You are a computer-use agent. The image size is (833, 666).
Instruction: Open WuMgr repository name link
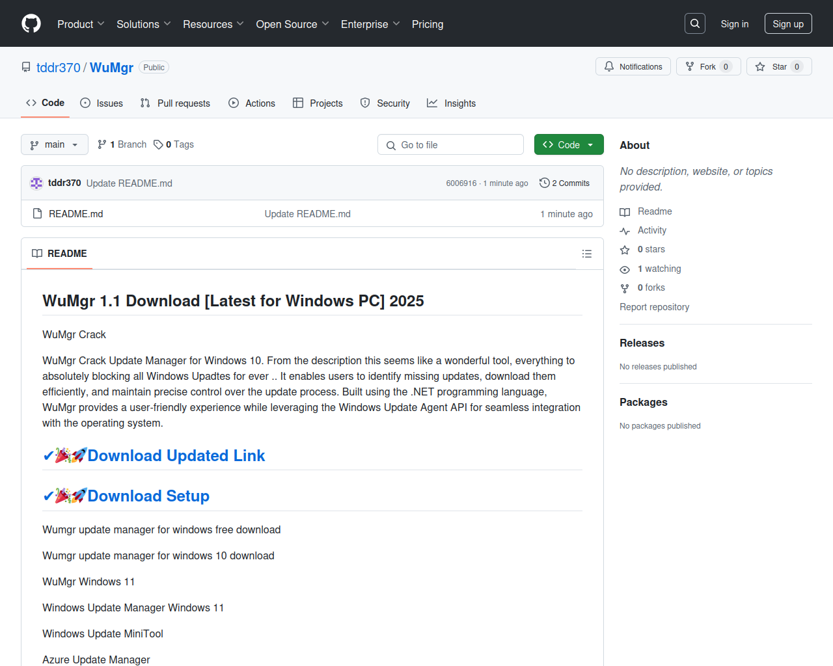click(x=111, y=68)
